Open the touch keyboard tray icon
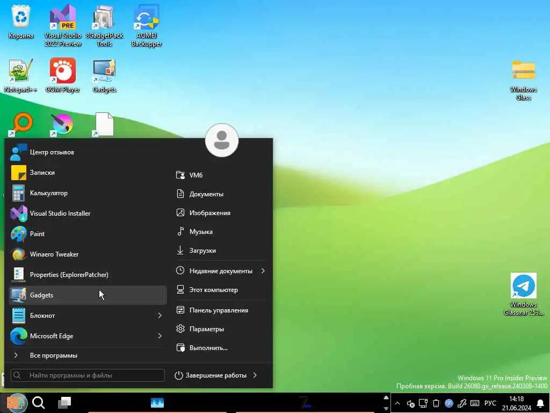 coord(475,403)
